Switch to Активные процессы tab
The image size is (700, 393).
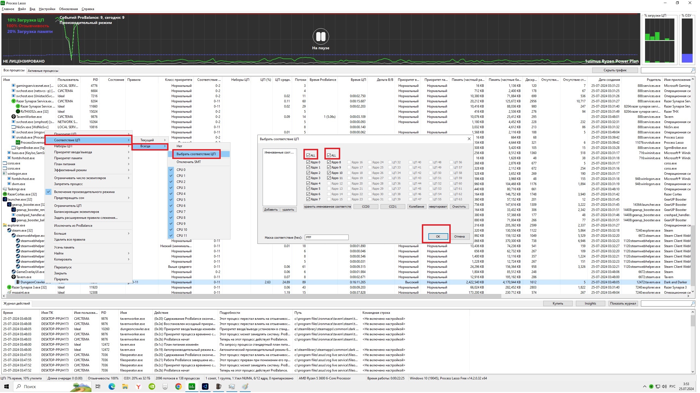(x=43, y=71)
